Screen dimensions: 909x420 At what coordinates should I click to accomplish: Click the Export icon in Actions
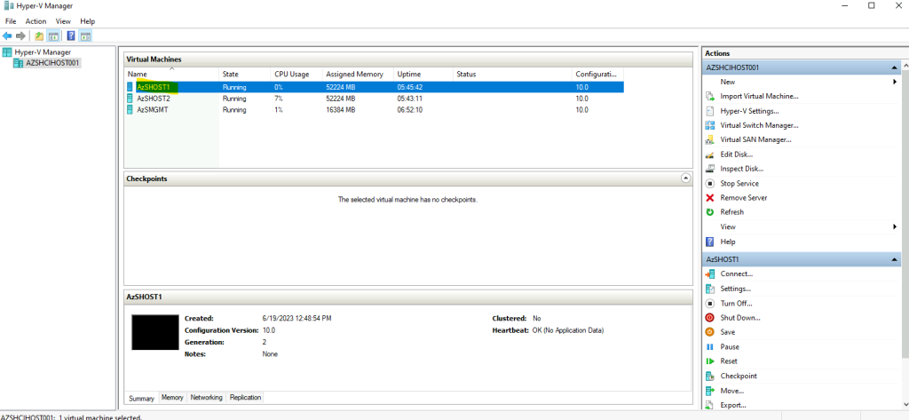pyautogui.click(x=709, y=405)
